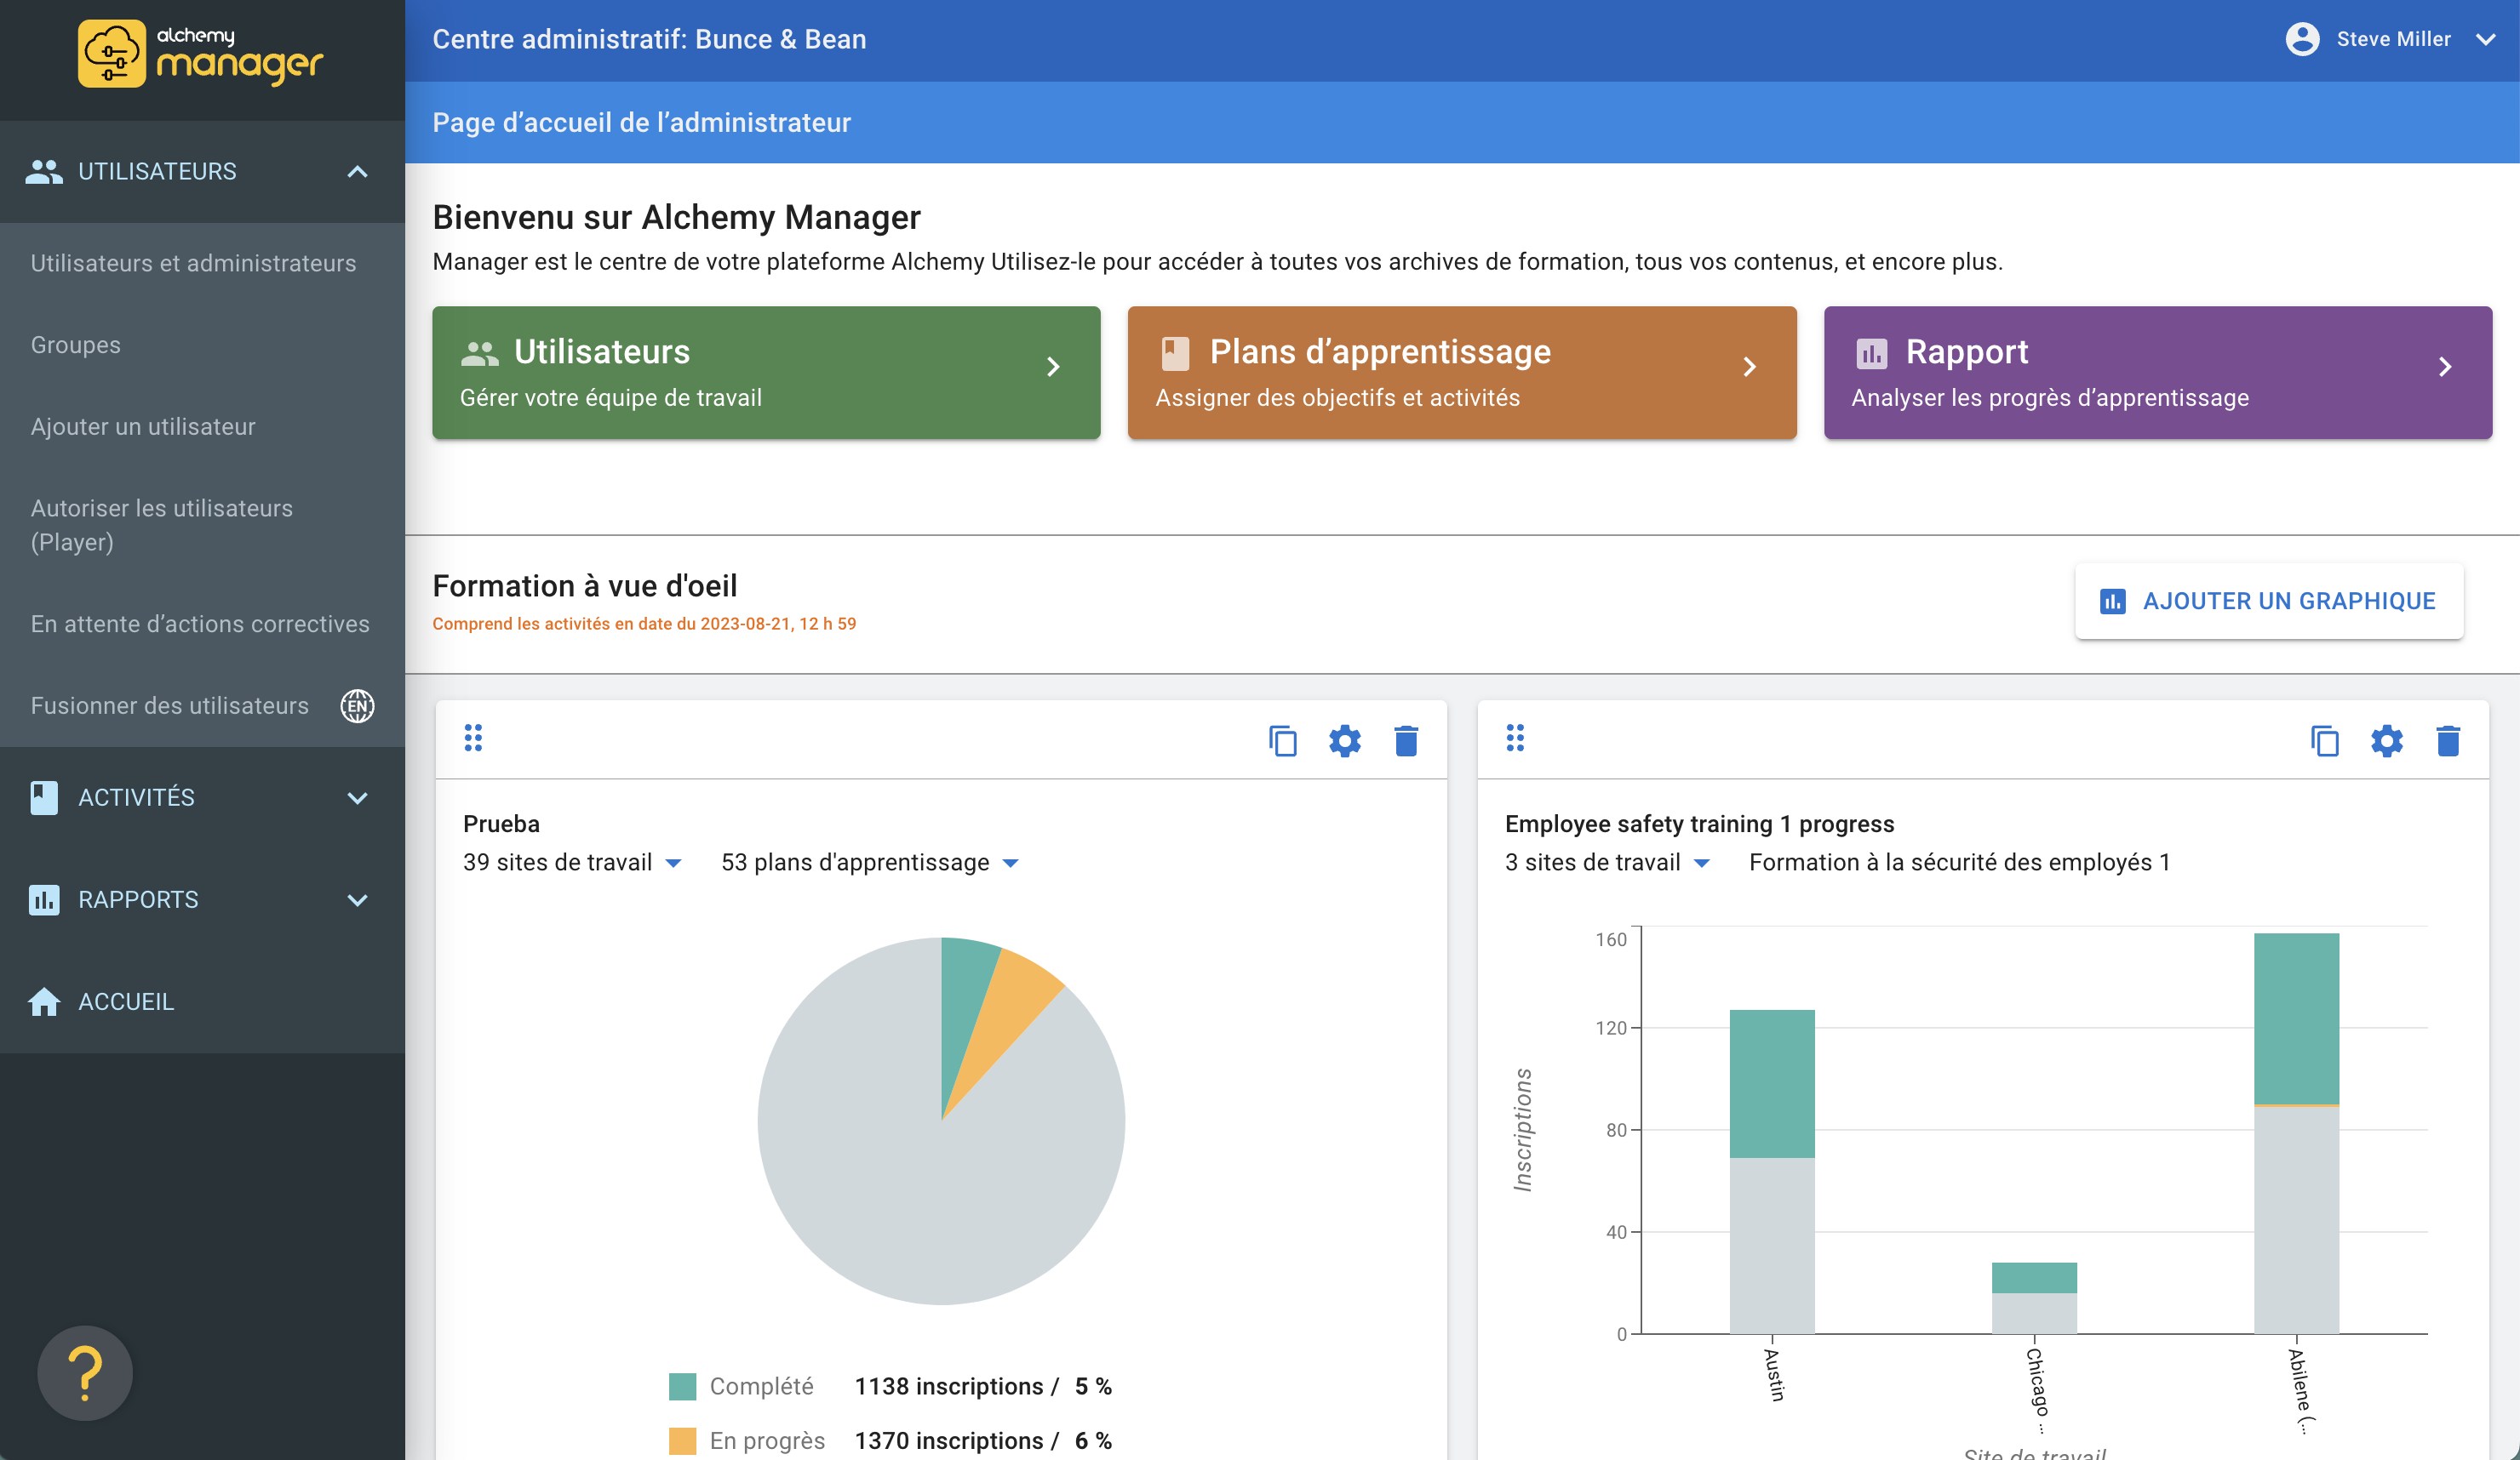The width and height of the screenshot is (2520, 1460).
Task: Expand the ACTIVITÉS sidebar section
Action: click(357, 797)
